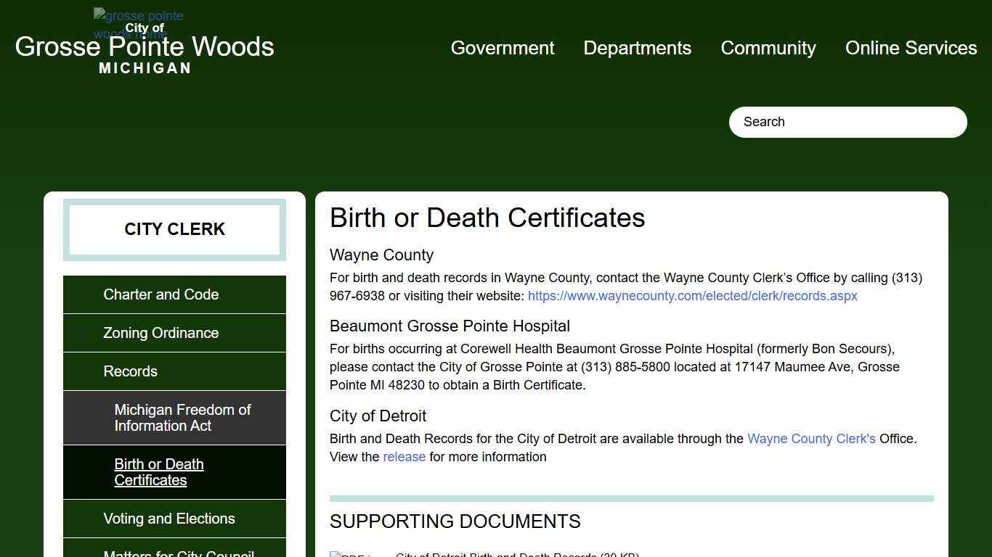Open the Records sidebar page
The height and width of the screenshot is (557, 992).
pos(131,371)
